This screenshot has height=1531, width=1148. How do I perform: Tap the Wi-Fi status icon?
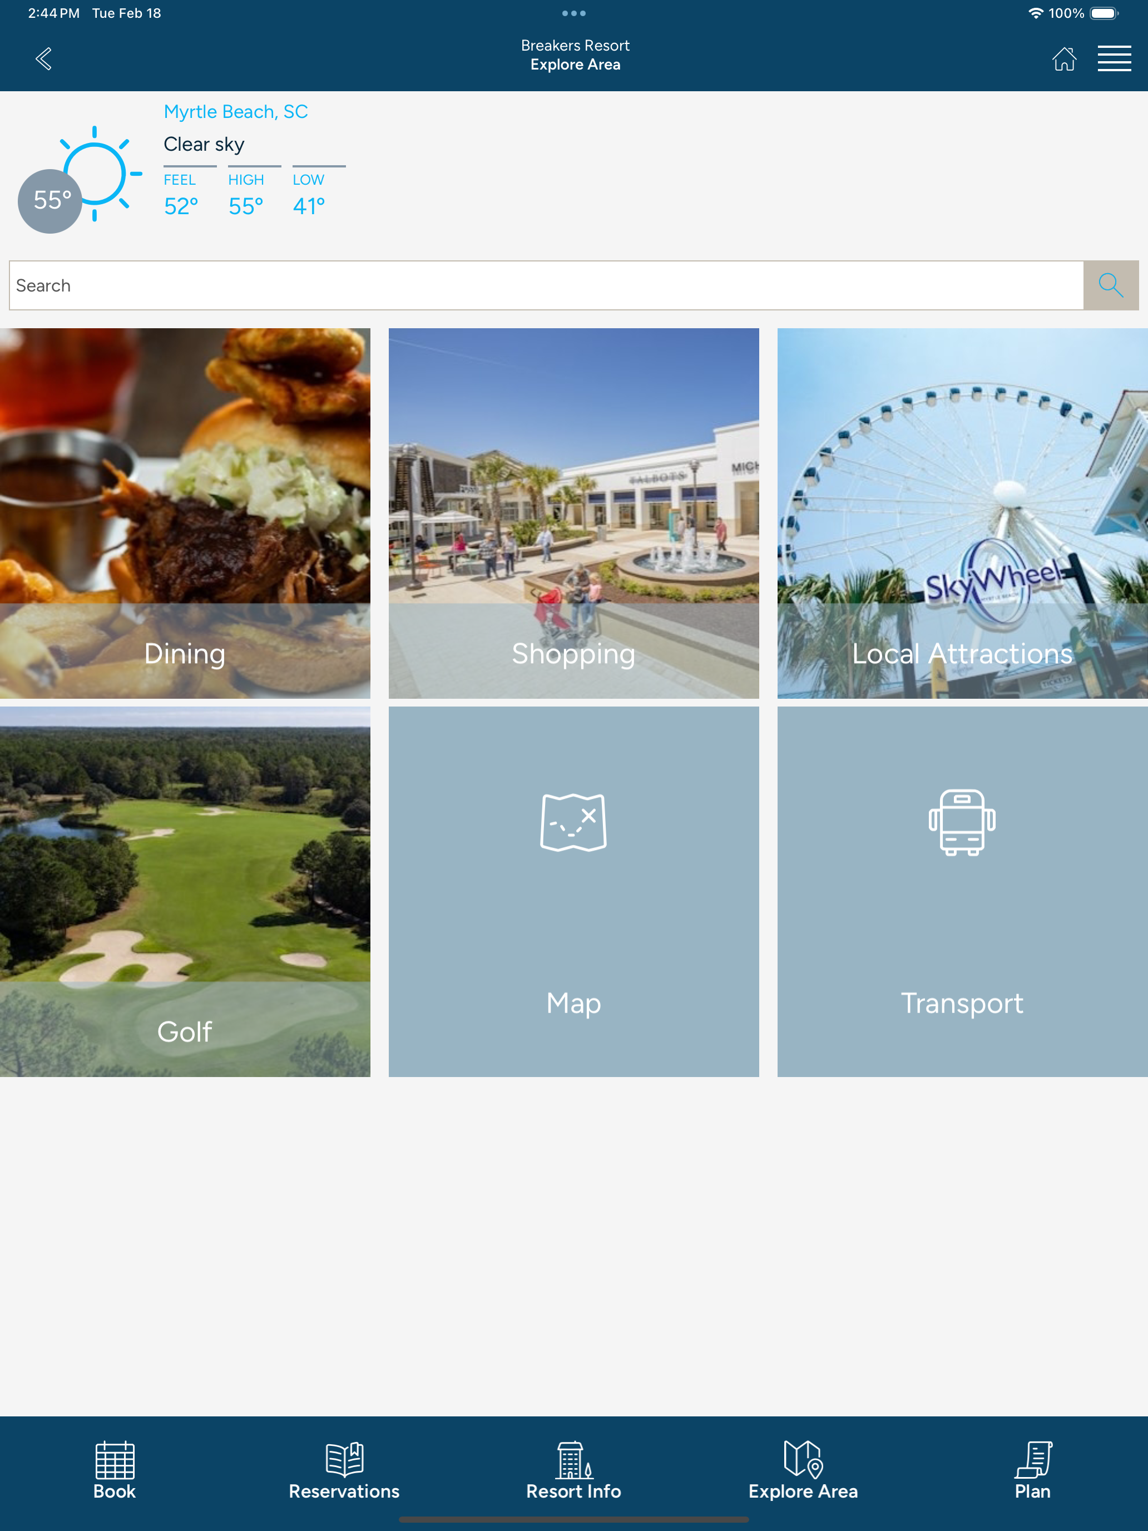point(1035,13)
